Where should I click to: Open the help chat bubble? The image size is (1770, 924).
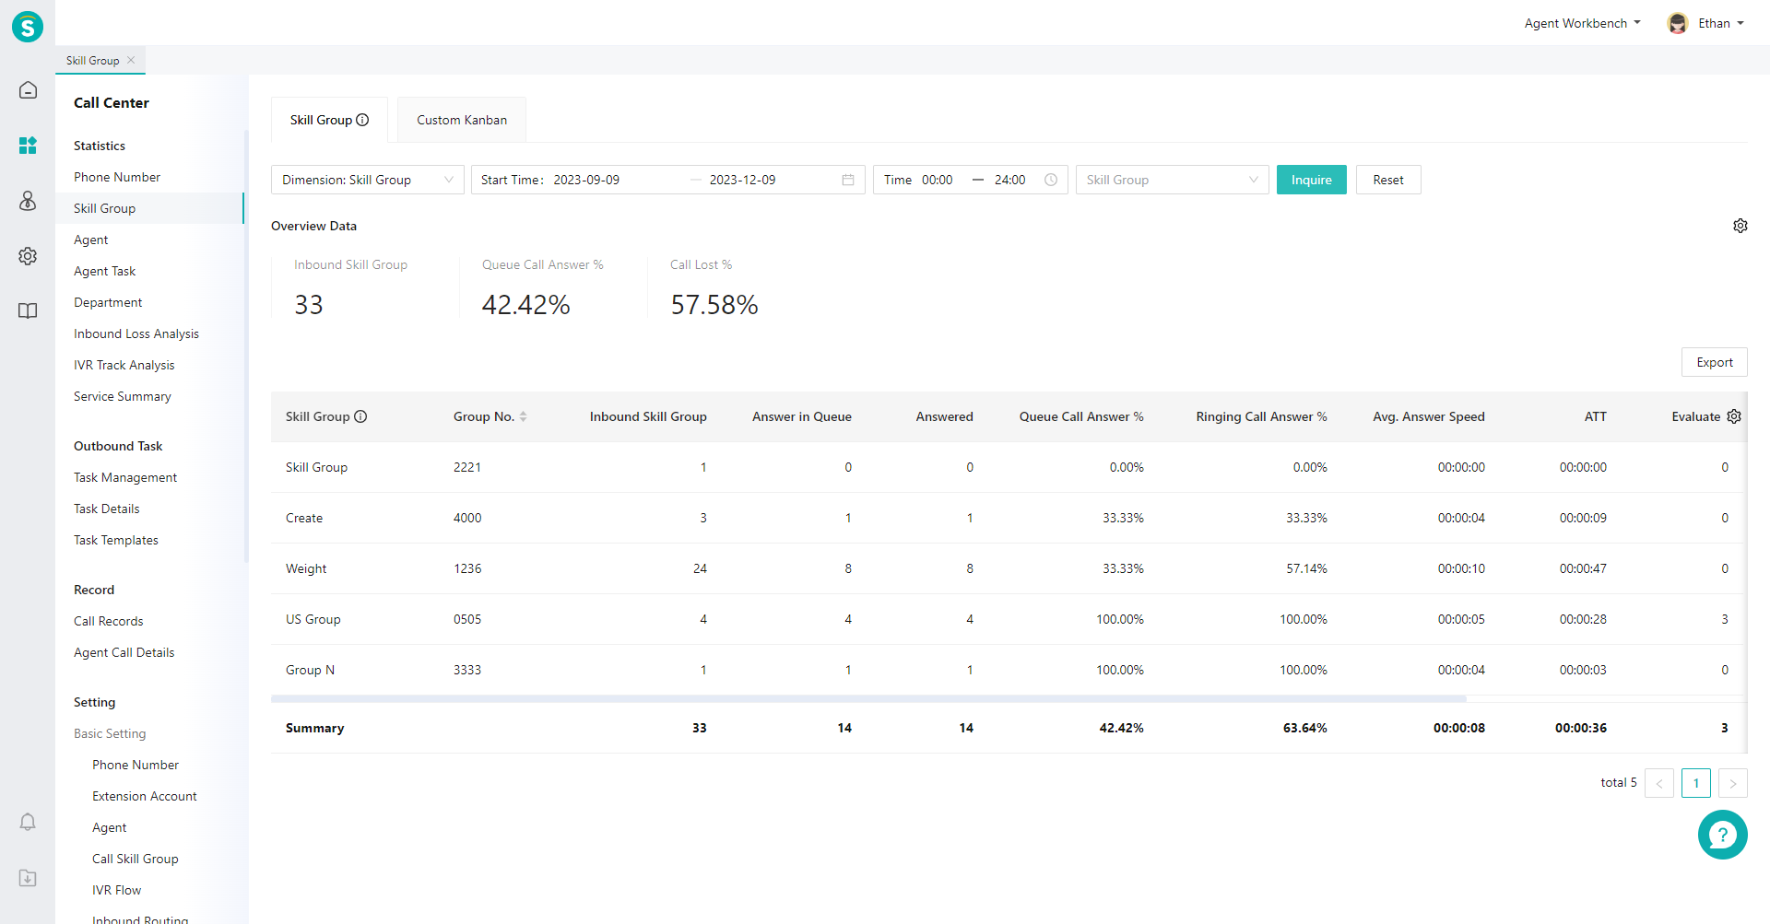coord(1722,835)
